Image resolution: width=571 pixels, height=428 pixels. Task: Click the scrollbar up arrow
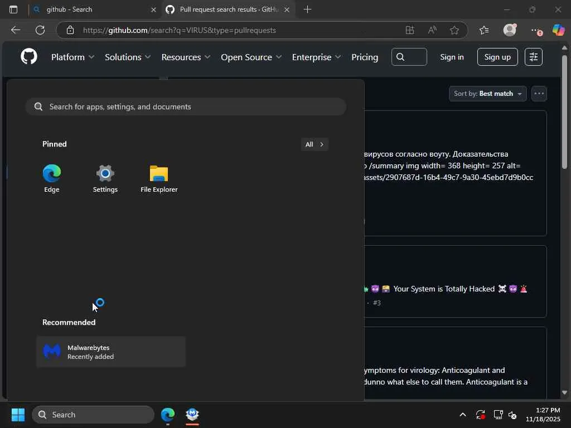pyautogui.click(x=564, y=48)
